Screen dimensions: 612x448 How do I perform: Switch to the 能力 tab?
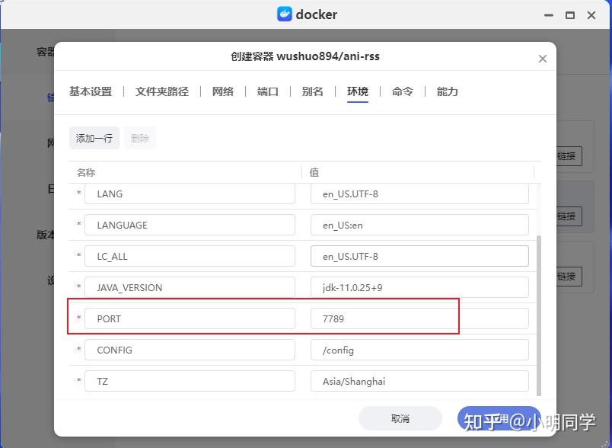447,91
